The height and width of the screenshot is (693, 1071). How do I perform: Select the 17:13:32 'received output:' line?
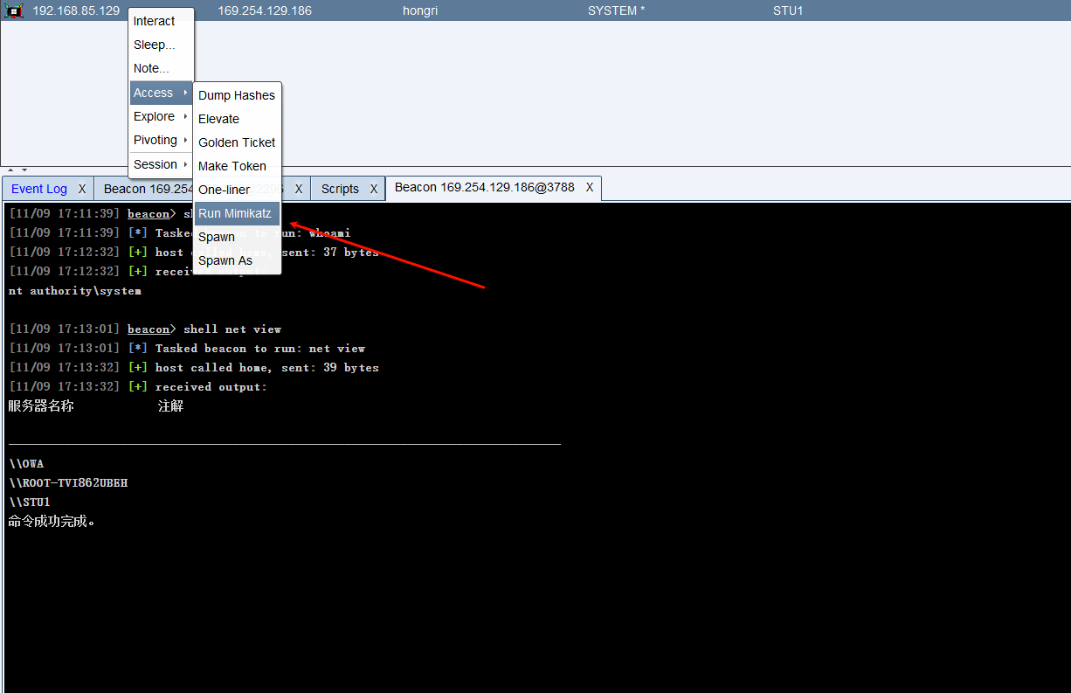pyautogui.click(x=138, y=387)
